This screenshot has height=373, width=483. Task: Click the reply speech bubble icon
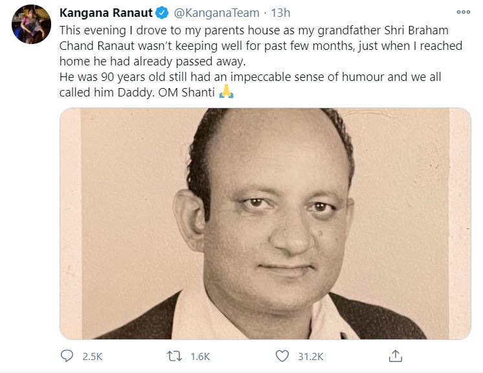point(67,356)
